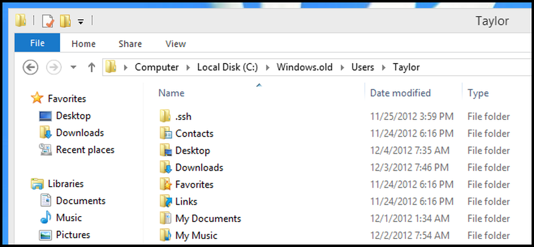Image resolution: width=534 pixels, height=247 pixels.
Task: Expand breadcrumb arrow after Local Disk (C:)
Action: click(x=268, y=67)
